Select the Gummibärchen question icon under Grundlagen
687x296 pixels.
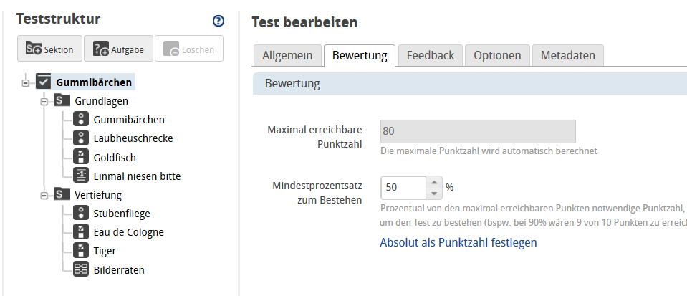click(x=80, y=120)
